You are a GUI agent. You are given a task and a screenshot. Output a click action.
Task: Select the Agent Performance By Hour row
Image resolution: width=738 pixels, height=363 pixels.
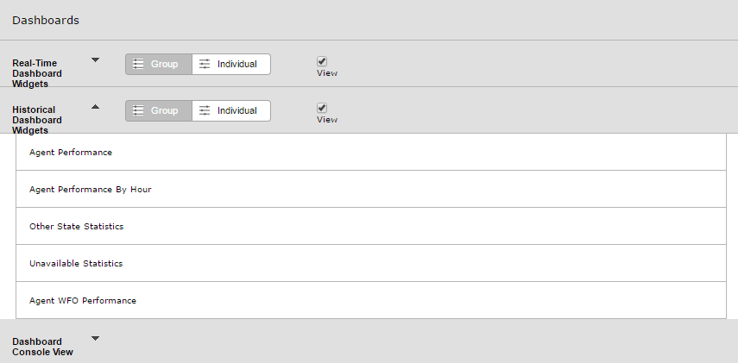pos(371,189)
